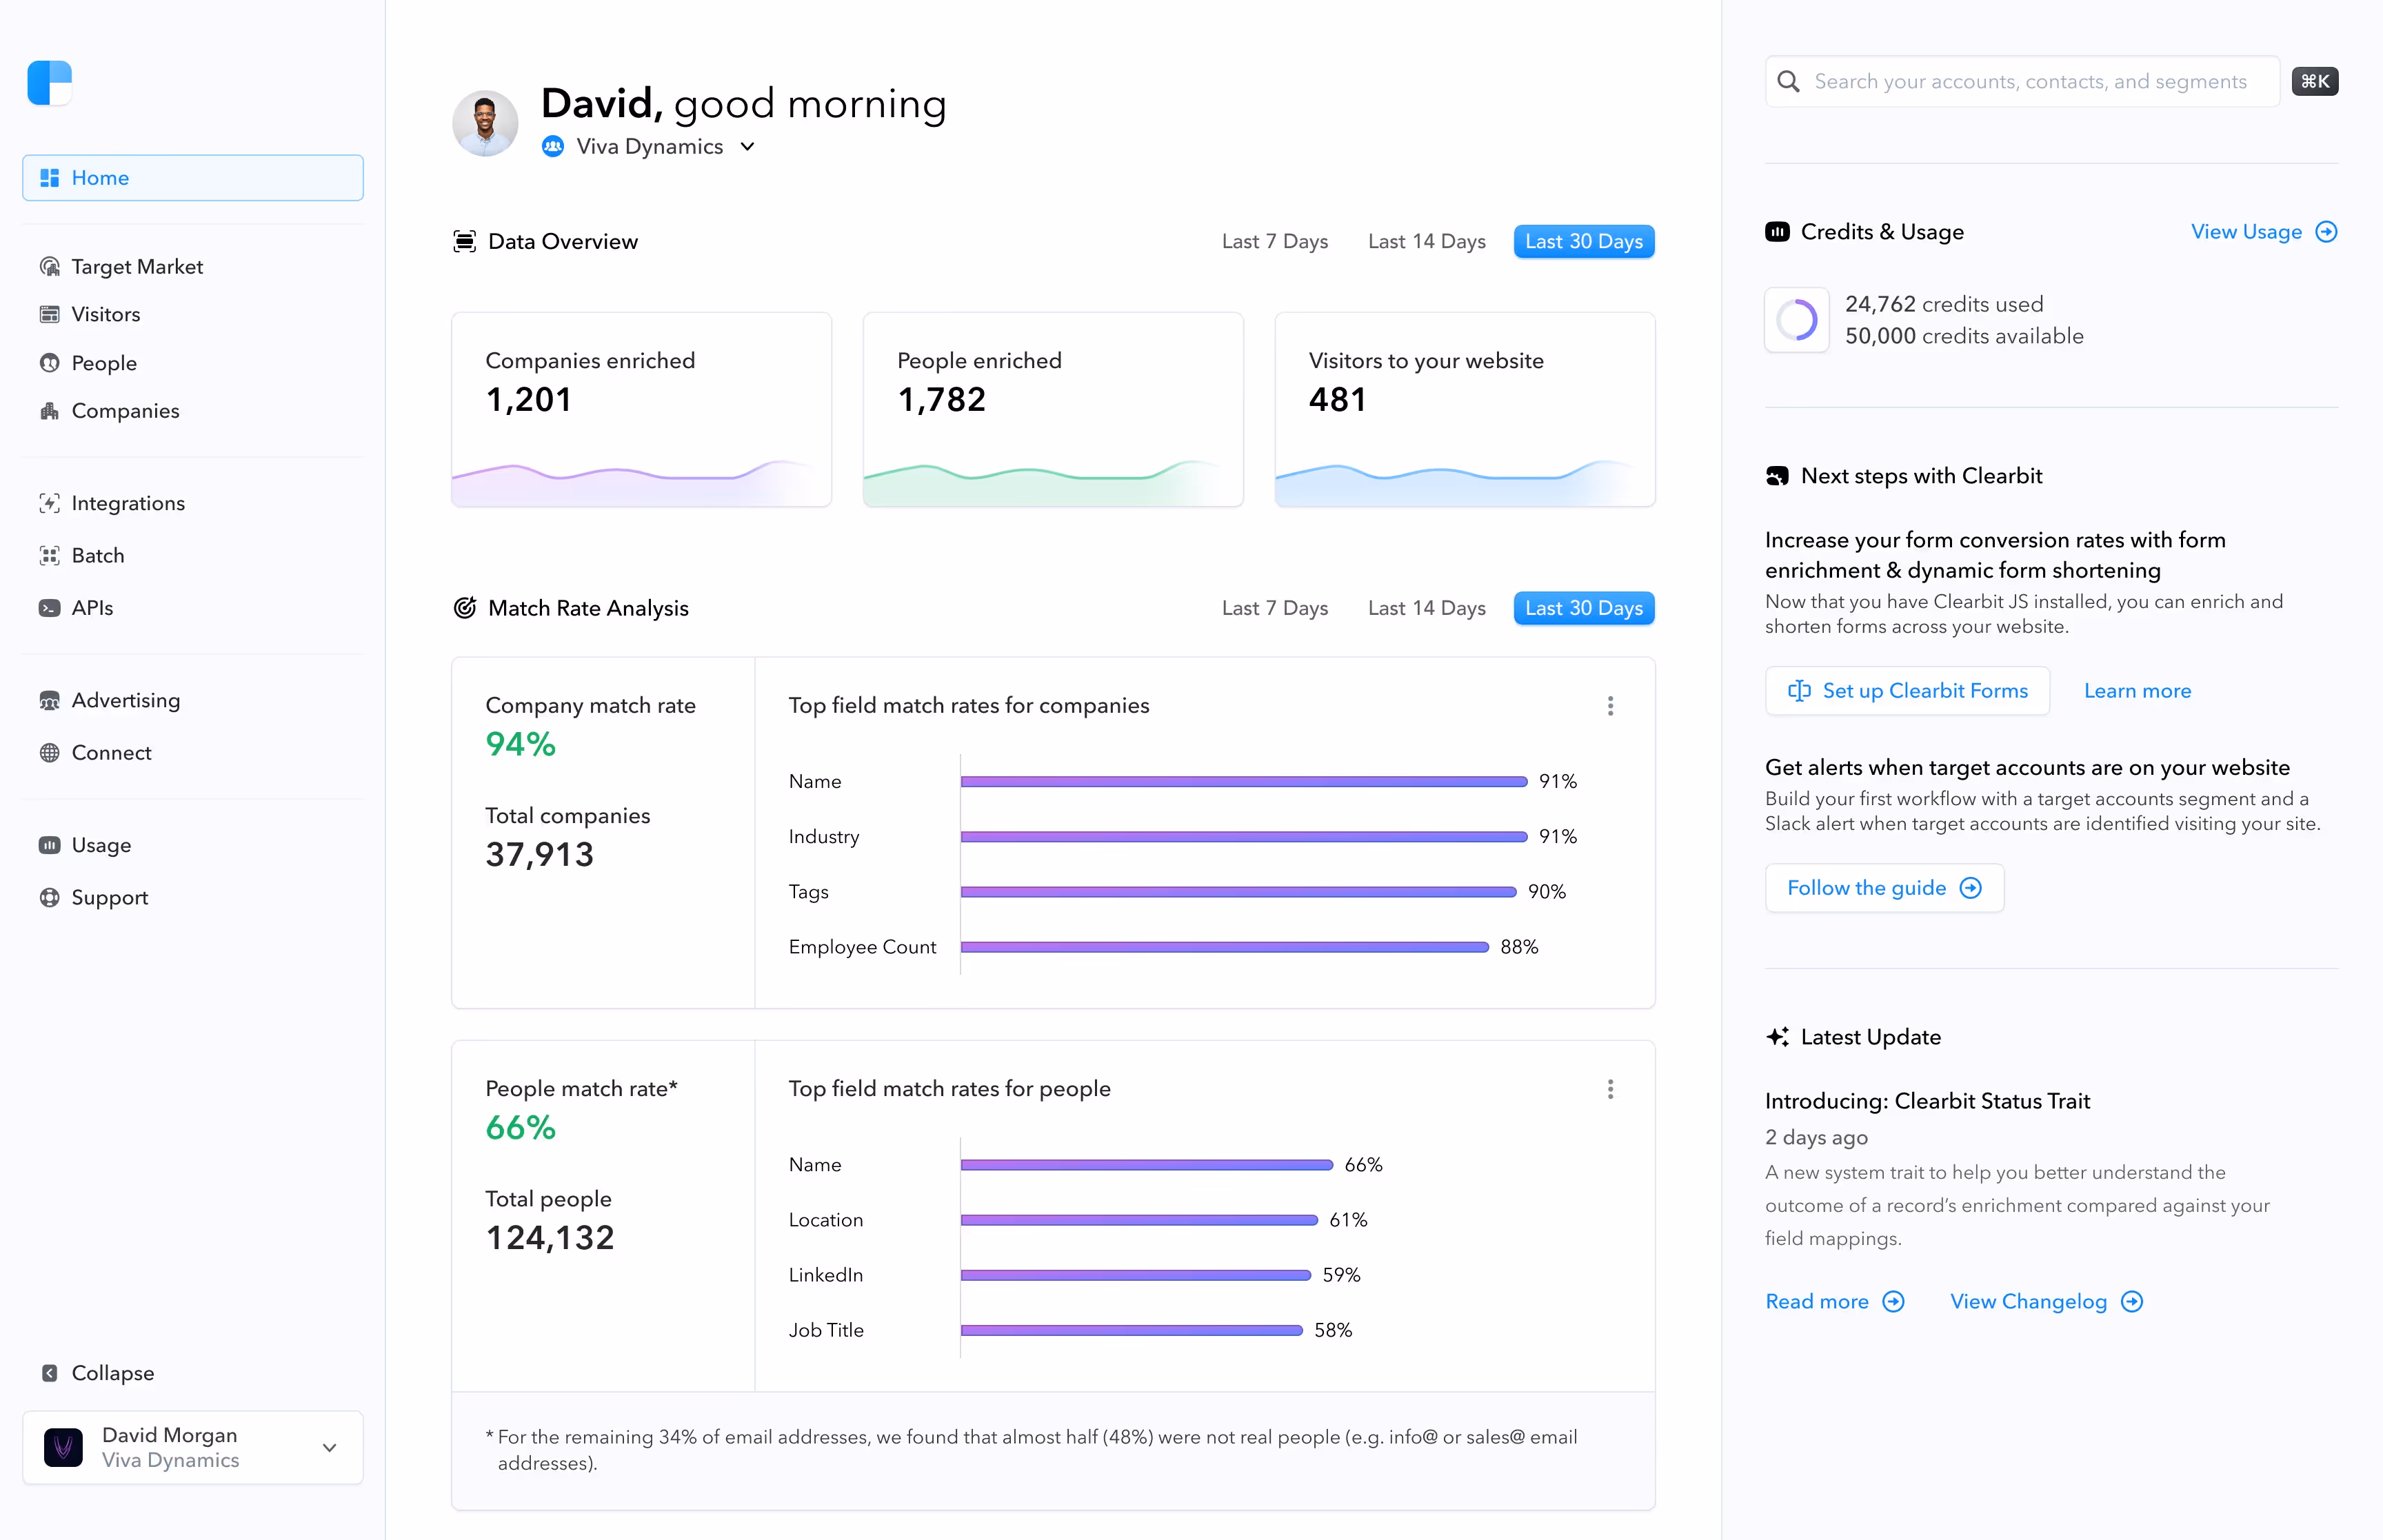Click the View Usage link
2383x1540 pixels.
click(x=2263, y=231)
